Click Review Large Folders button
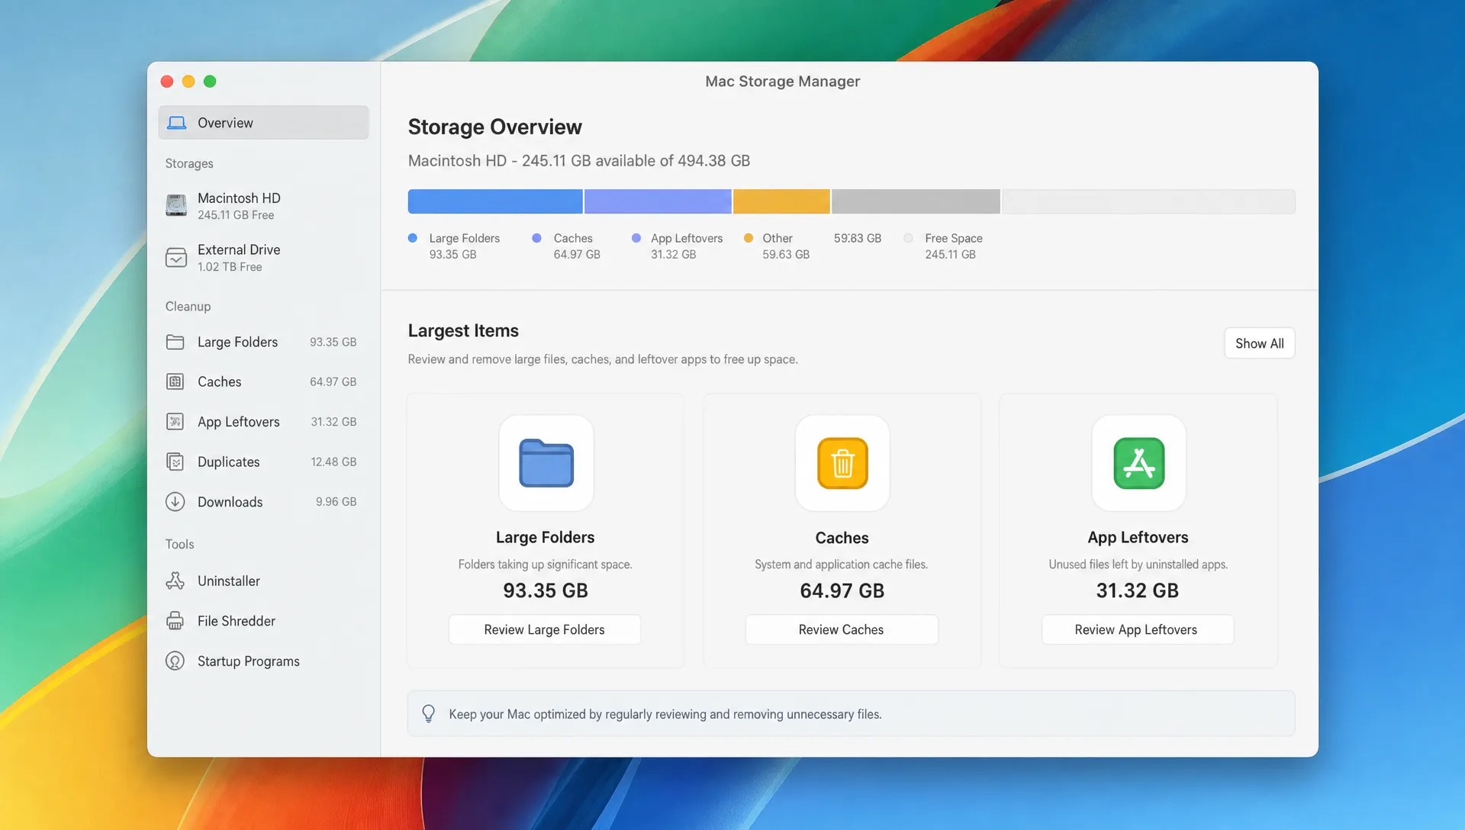 click(x=544, y=629)
